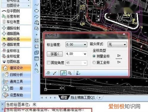This screenshot has height=112, width=148.
Task: Select the 施工坐标 radio button
Action: 94,63
